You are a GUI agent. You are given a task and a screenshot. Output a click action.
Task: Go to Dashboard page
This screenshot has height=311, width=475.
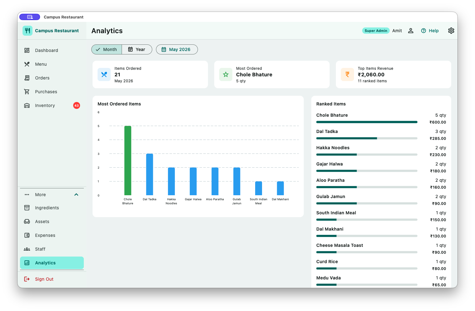point(52,50)
